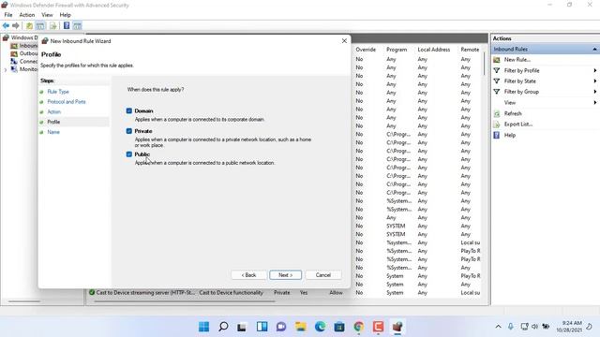Open the View menu
This screenshot has width=600, height=337.
[x=47, y=15]
